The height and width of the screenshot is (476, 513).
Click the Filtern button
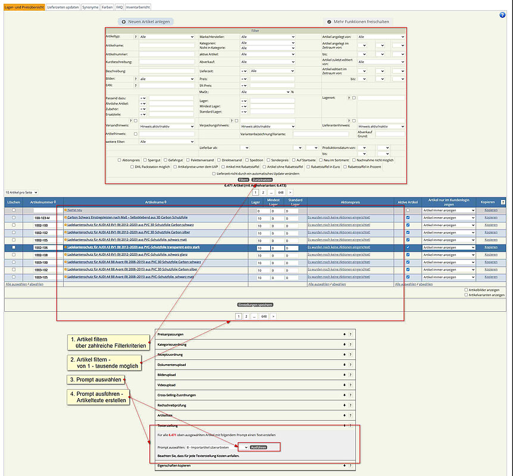pyautogui.click(x=243, y=179)
